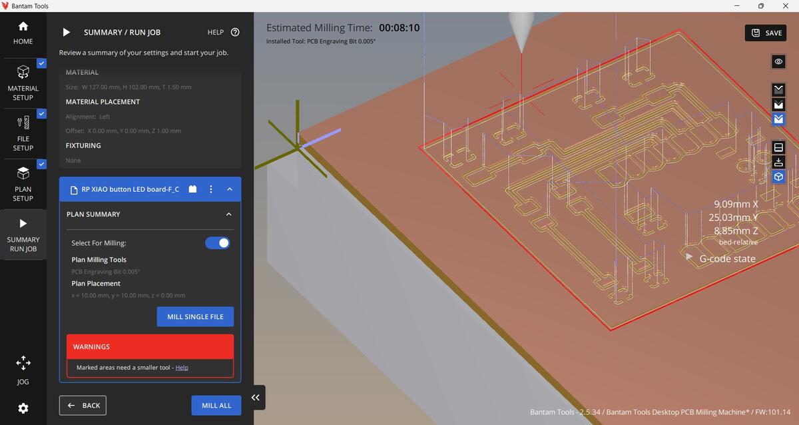Switch to the front view icon
The width and height of the screenshot is (799, 425).
[778, 147]
